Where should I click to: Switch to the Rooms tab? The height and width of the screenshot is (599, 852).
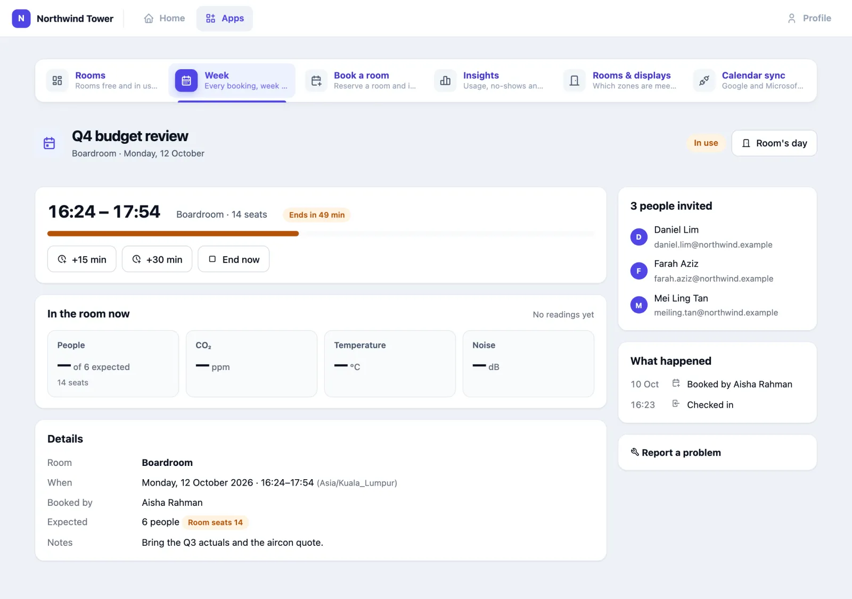click(x=103, y=81)
